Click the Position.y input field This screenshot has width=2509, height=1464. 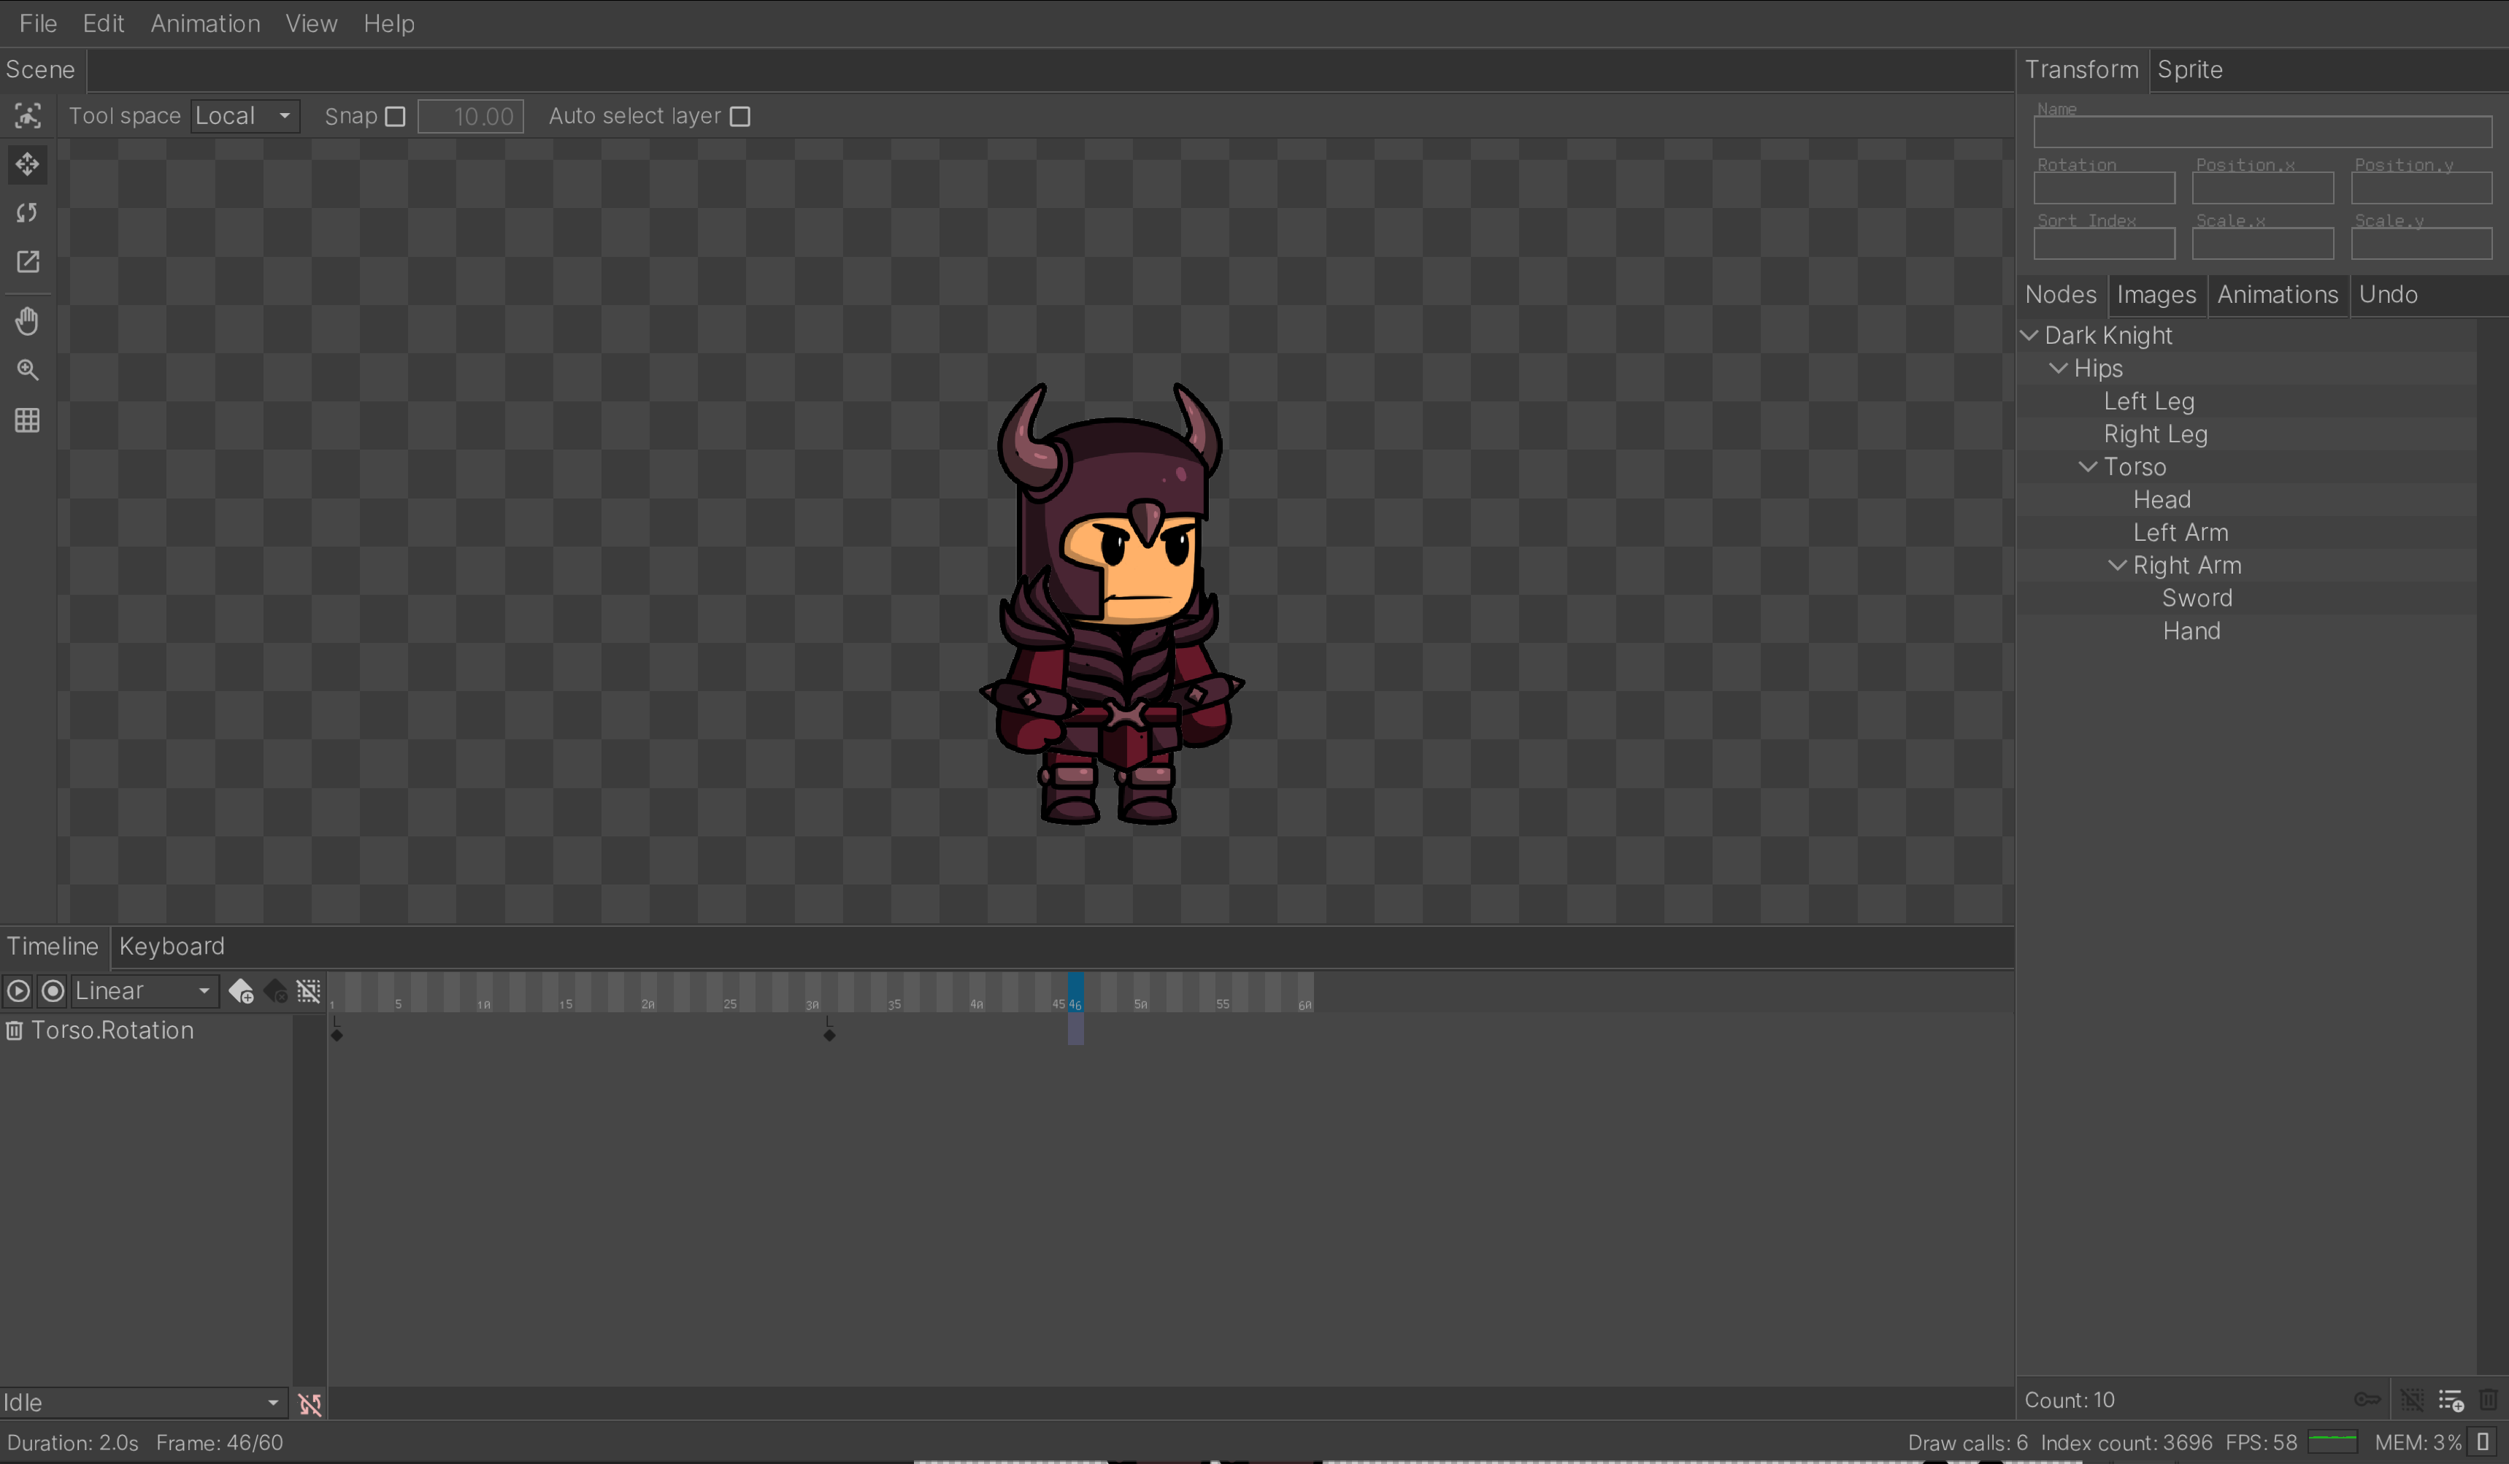[2421, 188]
